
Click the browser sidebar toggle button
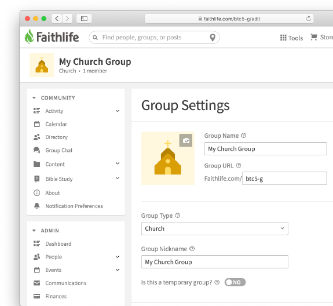84,19
